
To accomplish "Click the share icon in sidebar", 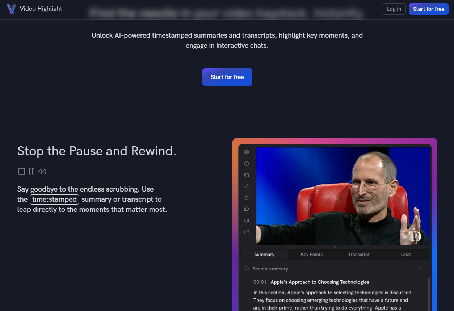I will 247,198.
